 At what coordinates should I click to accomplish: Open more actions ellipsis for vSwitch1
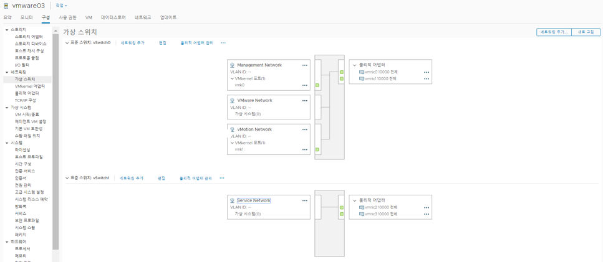click(222, 178)
